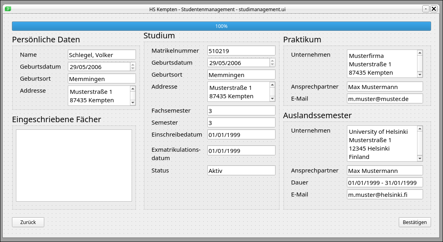Increase the Studium Geburtsdatum value
Viewport: 443px width, 242px height.
pyautogui.click(x=272, y=60)
